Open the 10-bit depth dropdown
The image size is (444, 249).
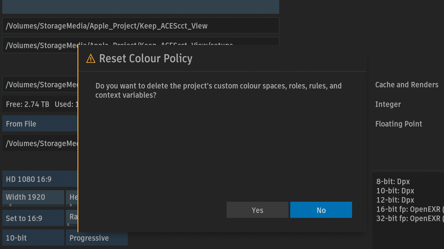point(33,238)
